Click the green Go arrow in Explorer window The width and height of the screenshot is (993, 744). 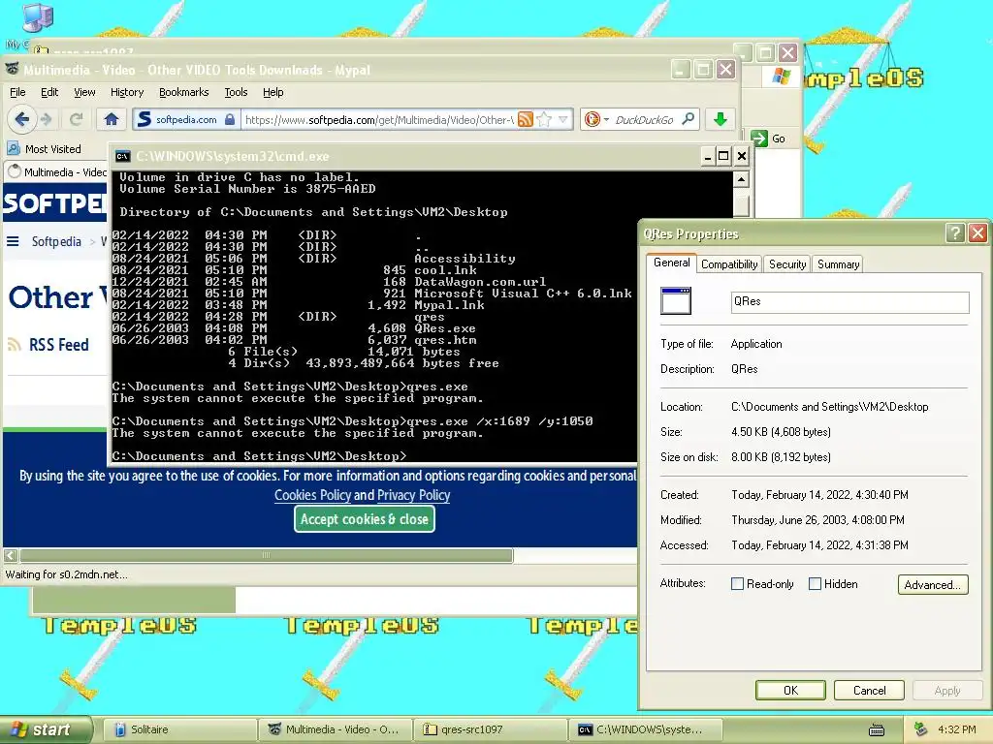coord(758,138)
